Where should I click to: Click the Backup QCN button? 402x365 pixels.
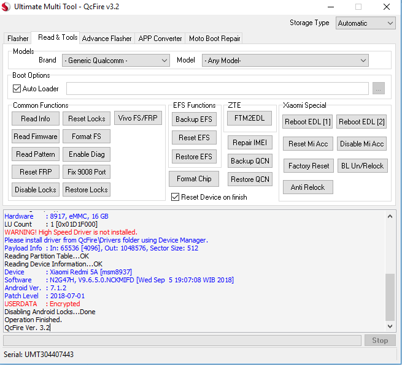pos(250,161)
